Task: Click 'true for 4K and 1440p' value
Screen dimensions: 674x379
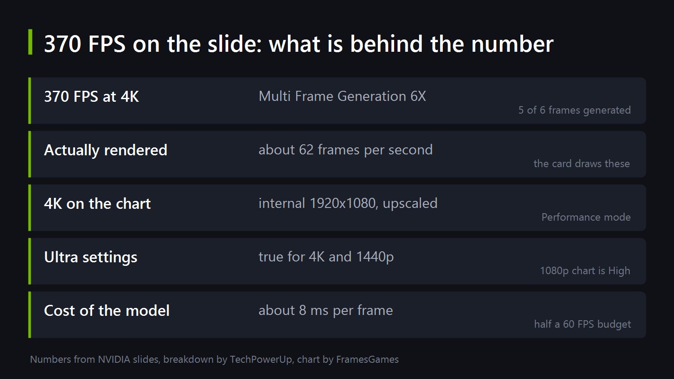Action: [326, 257]
